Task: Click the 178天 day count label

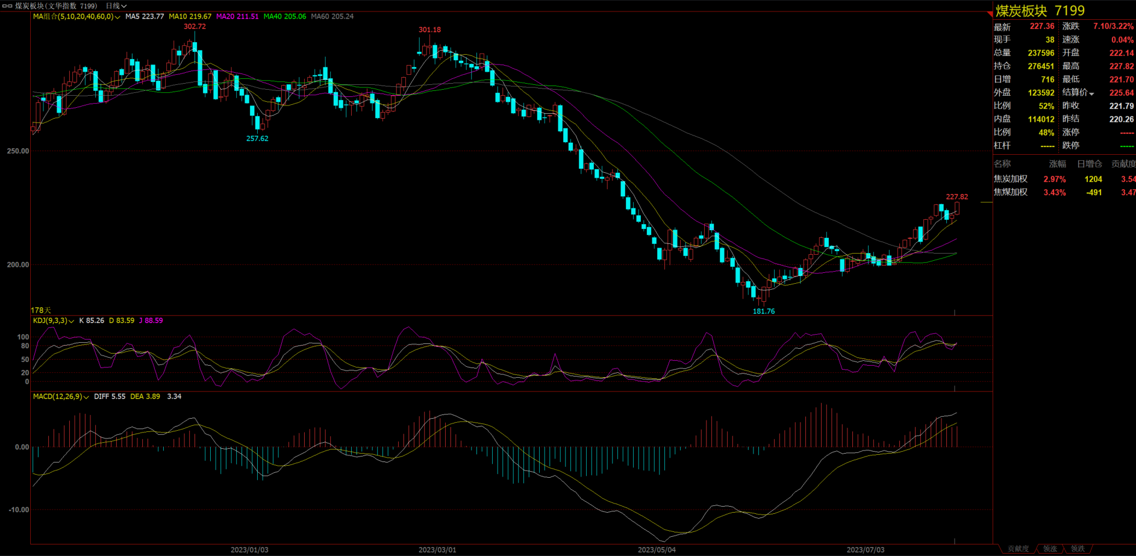Action: (x=41, y=310)
